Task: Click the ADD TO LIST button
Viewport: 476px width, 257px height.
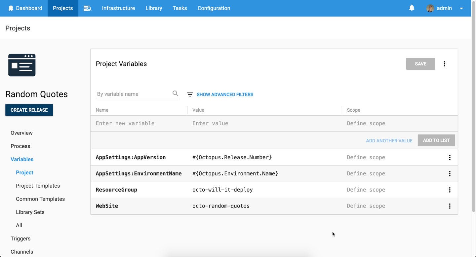Action: (x=436, y=140)
